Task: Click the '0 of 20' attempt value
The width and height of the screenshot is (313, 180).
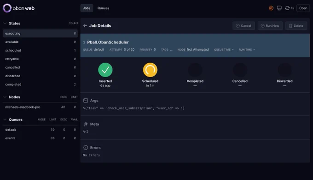Action: pyautogui.click(x=129, y=49)
